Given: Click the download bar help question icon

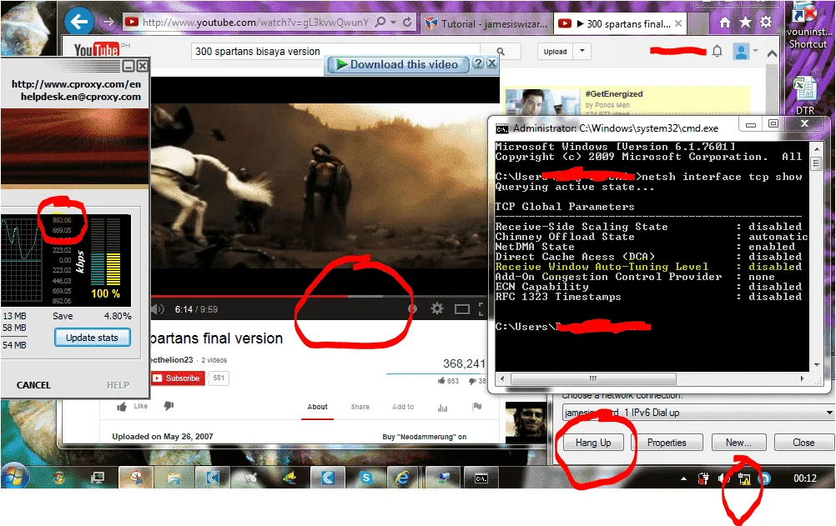Looking at the screenshot, I should (478, 63).
